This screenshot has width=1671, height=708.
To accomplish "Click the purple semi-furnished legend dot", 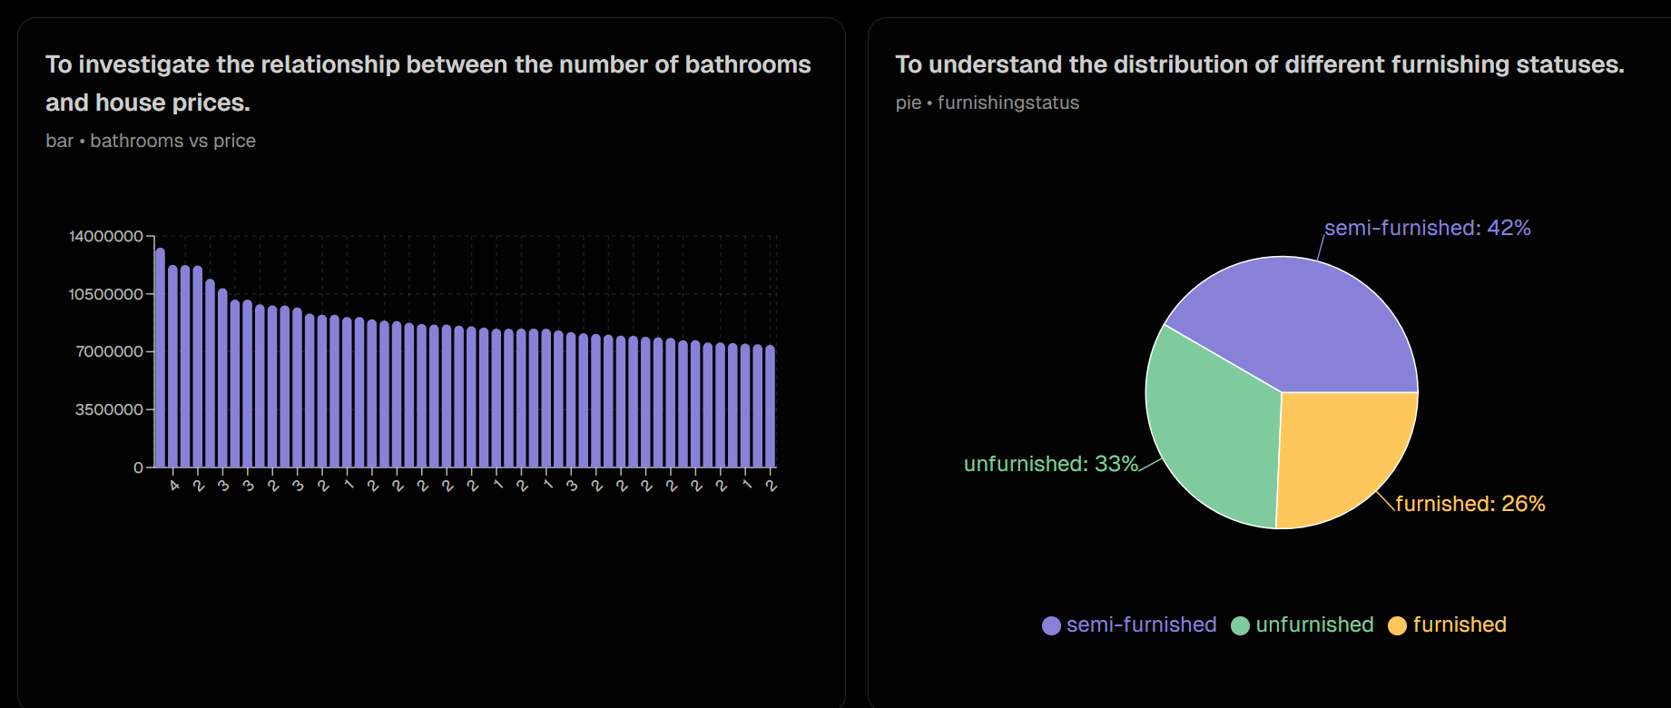I will 1051,625.
